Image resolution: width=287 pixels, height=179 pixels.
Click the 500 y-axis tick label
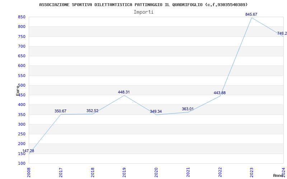click(x=22, y=86)
